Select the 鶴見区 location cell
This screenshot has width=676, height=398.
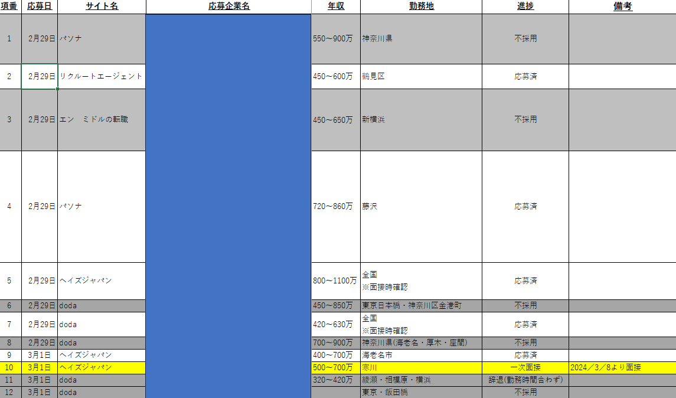[421, 76]
